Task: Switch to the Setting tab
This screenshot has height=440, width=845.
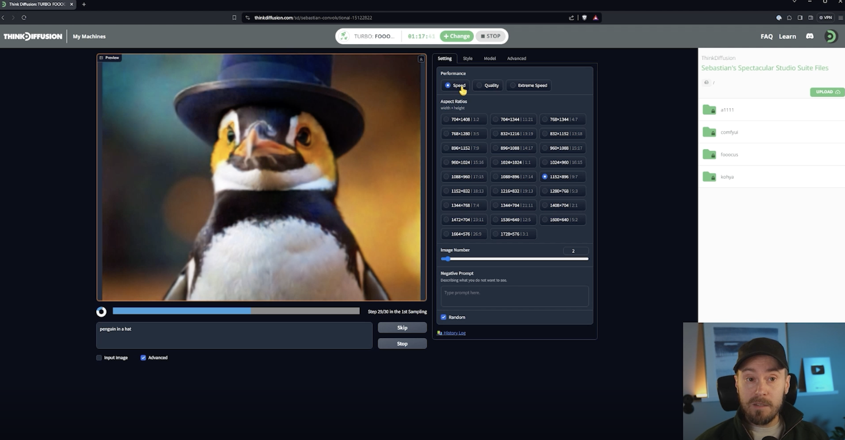Action: 444,58
